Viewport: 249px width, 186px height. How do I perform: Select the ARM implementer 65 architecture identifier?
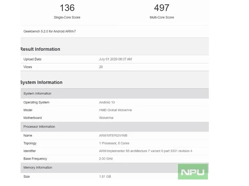(146, 151)
